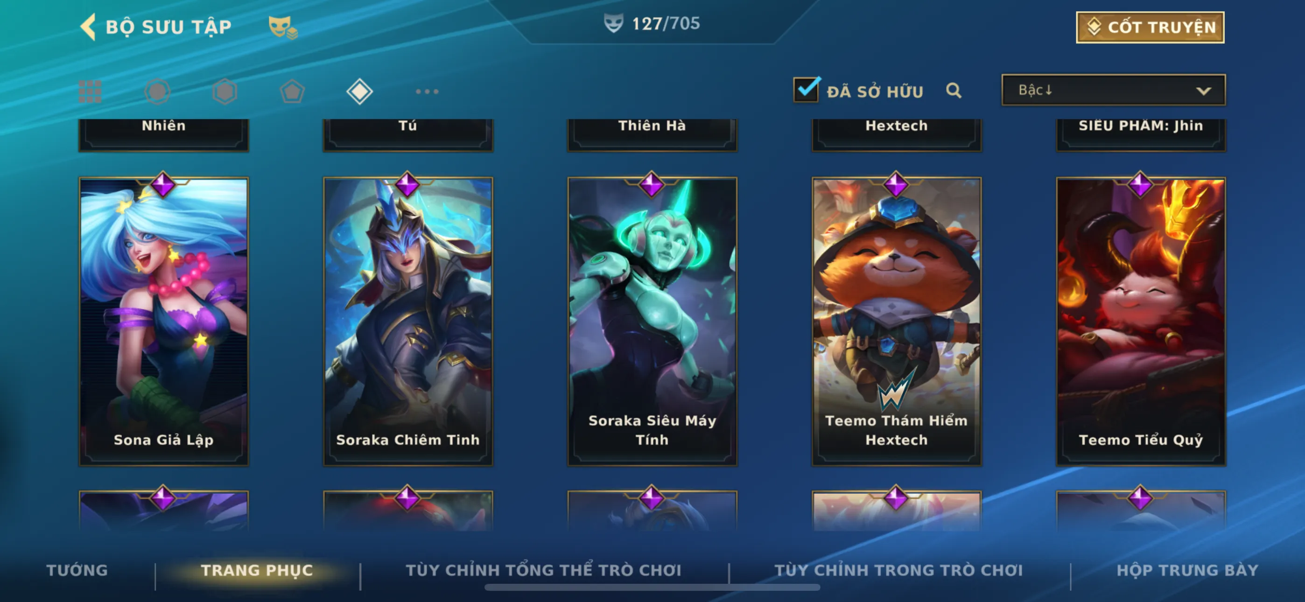The width and height of the screenshot is (1305, 602).
Task: Expand the Bậc sort dropdown
Action: click(x=1114, y=90)
